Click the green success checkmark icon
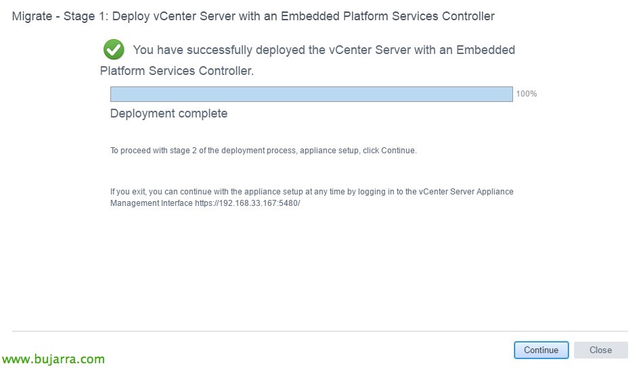641x368 pixels. point(114,49)
